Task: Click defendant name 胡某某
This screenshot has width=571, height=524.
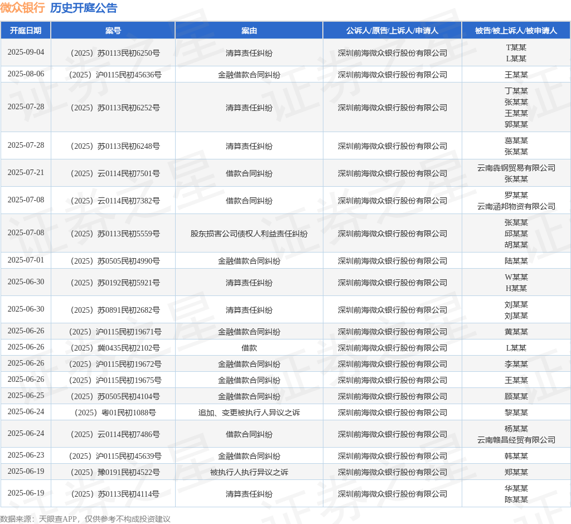Action: click(516, 245)
